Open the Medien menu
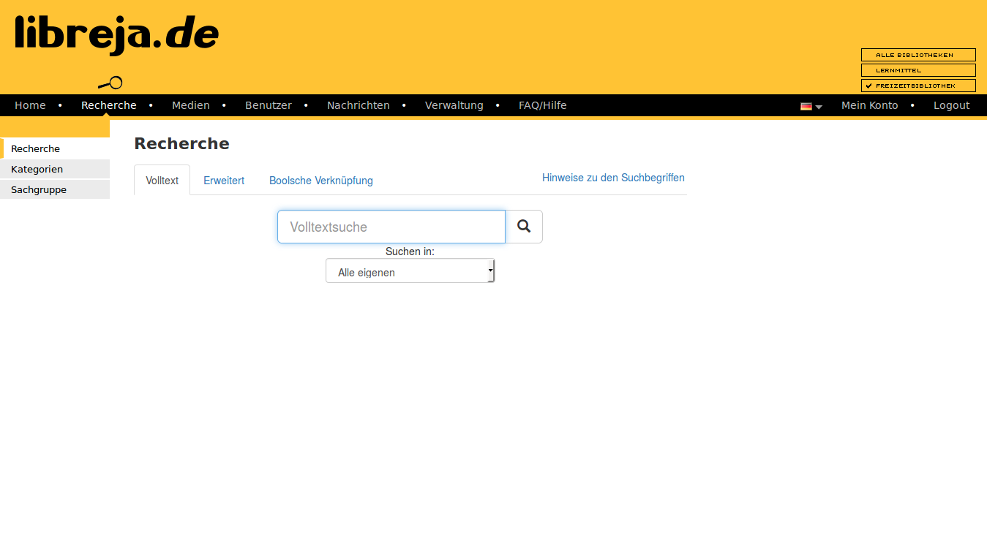 [x=191, y=105]
